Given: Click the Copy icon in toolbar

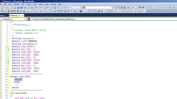Looking at the screenshot, I should (28, 7).
